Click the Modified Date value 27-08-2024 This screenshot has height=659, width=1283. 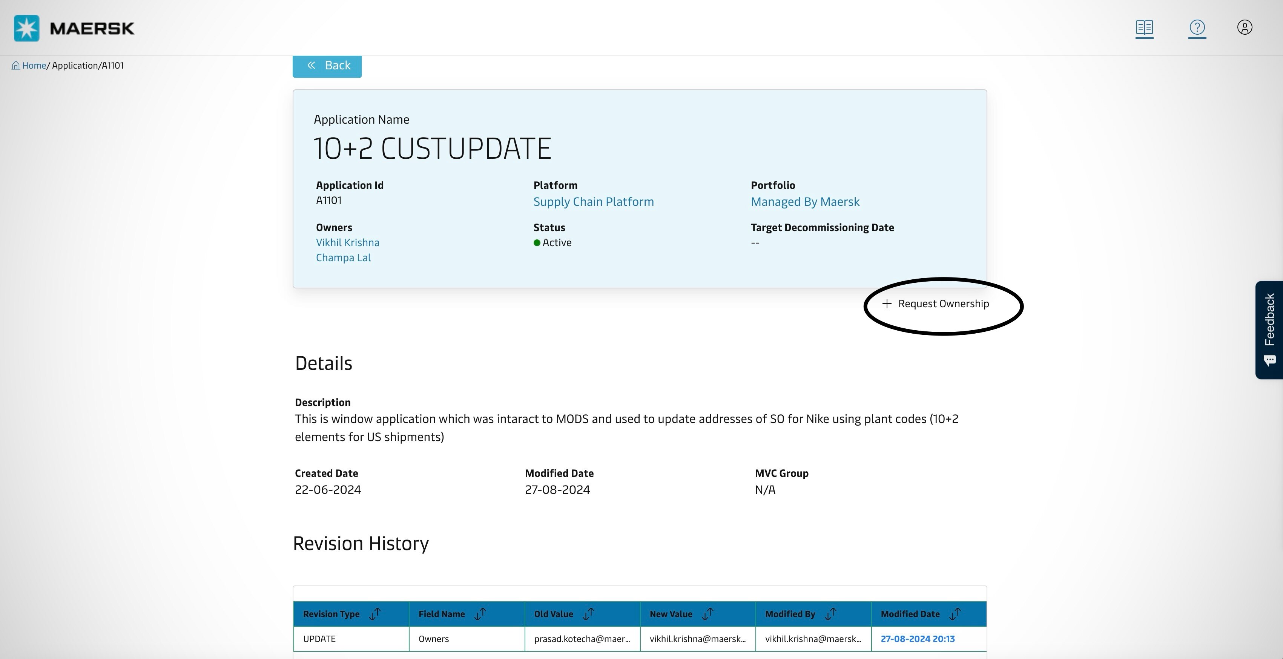click(557, 490)
